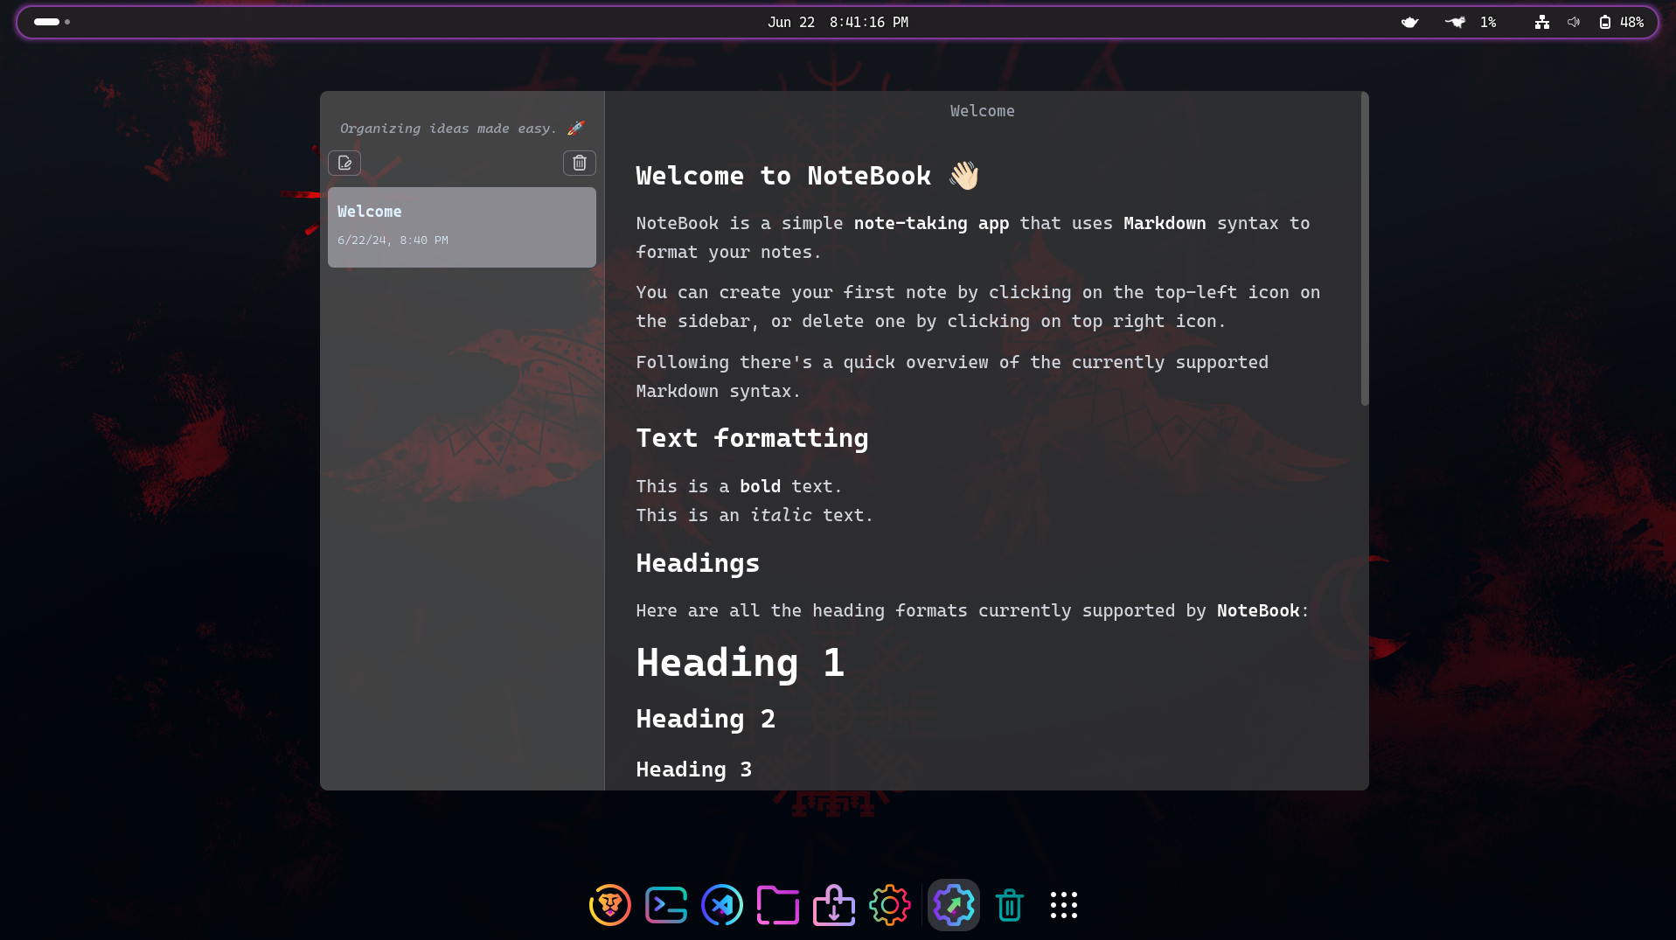
Task: Open Visual Studio Code from the dock
Action: 722,905
